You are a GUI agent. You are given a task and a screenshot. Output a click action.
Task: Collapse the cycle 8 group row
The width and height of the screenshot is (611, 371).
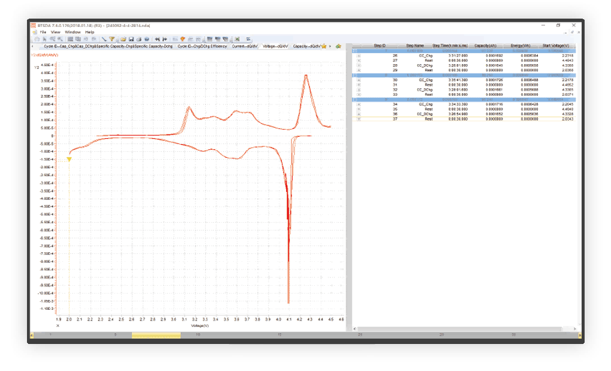[x=355, y=75]
